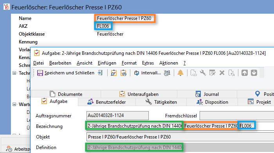Click the Objekt field
This screenshot has height=153, width=274.
180,137
